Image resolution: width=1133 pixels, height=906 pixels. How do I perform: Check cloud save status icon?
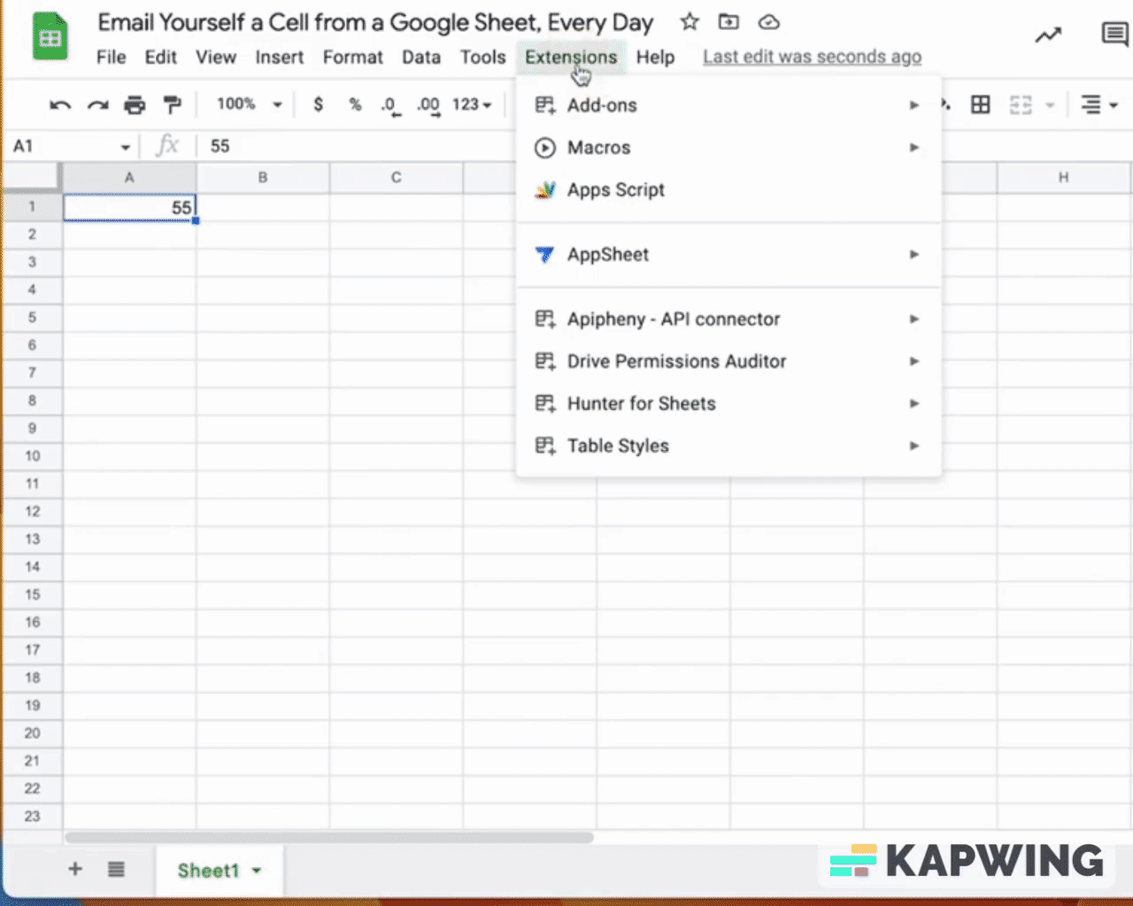pyautogui.click(x=768, y=22)
